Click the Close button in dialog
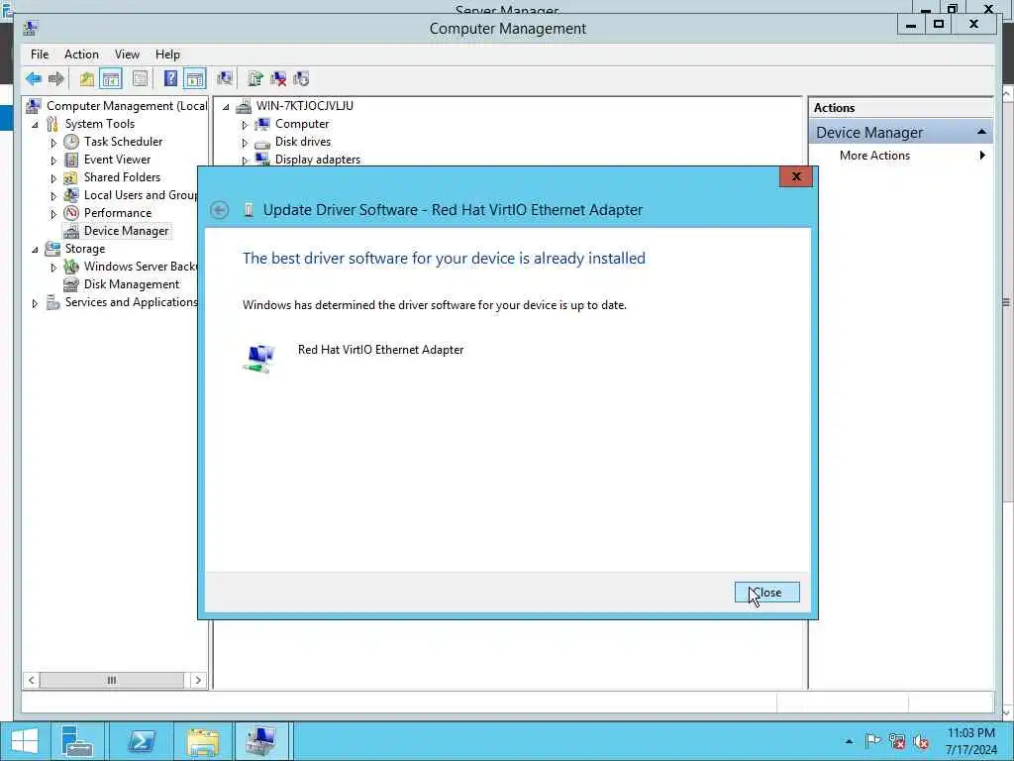This screenshot has width=1014, height=761. (767, 593)
